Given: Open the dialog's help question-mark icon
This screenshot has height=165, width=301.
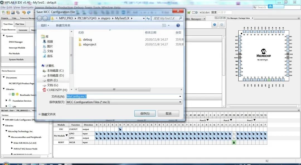Looking at the screenshot, I should pyautogui.click(x=178, y=25).
